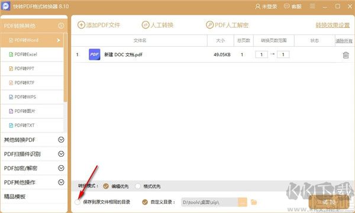Open output folder via folder icon
355x213 pixels.
point(254,202)
